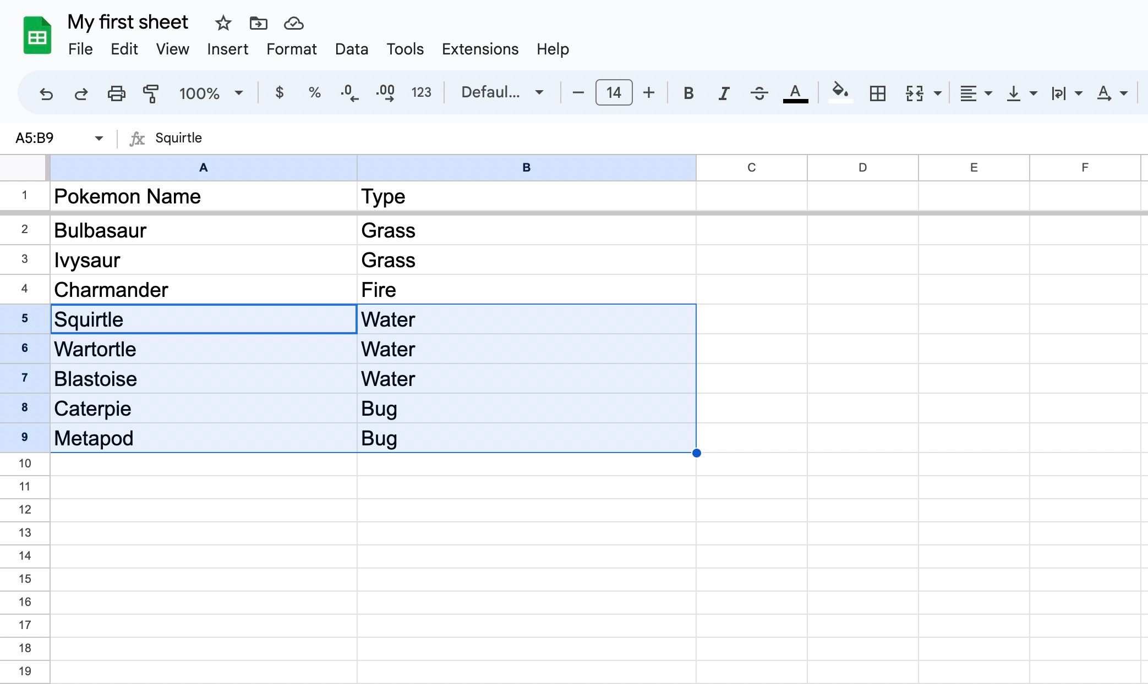Screen dimensions: 1148x684
Task: Open the Format menu
Action: pos(292,49)
